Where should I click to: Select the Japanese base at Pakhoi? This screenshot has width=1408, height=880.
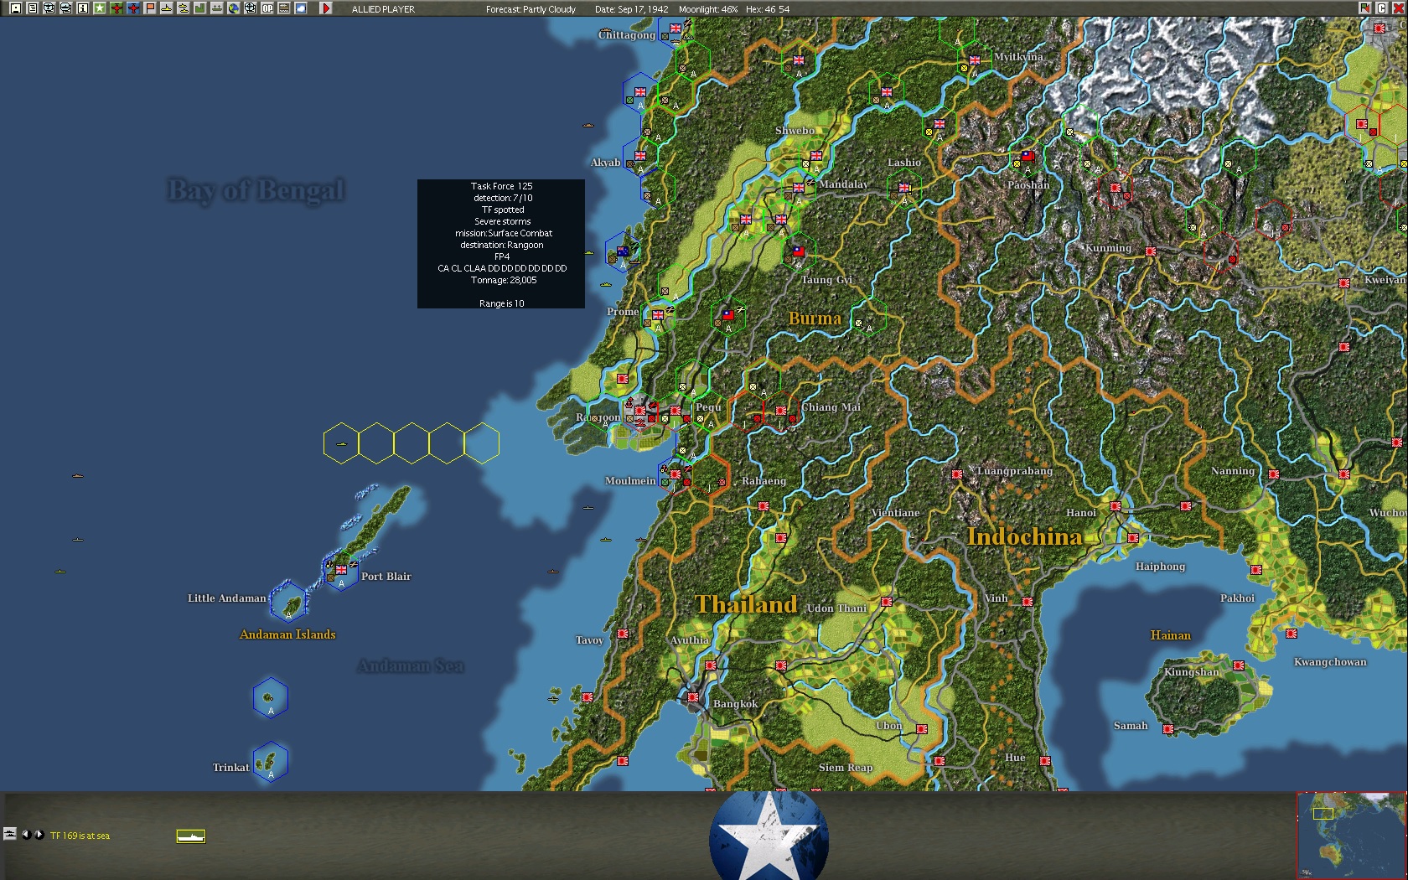pos(1256,570)
